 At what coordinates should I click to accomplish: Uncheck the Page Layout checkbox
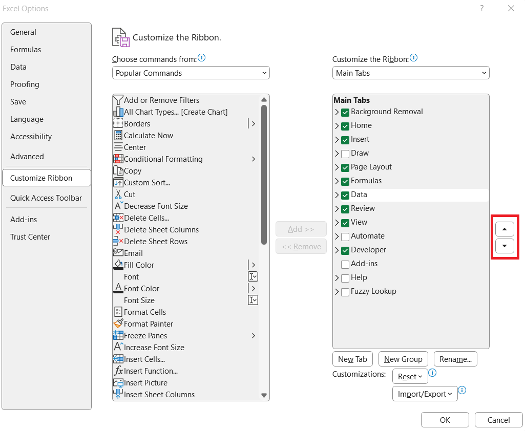click(345, 168)
